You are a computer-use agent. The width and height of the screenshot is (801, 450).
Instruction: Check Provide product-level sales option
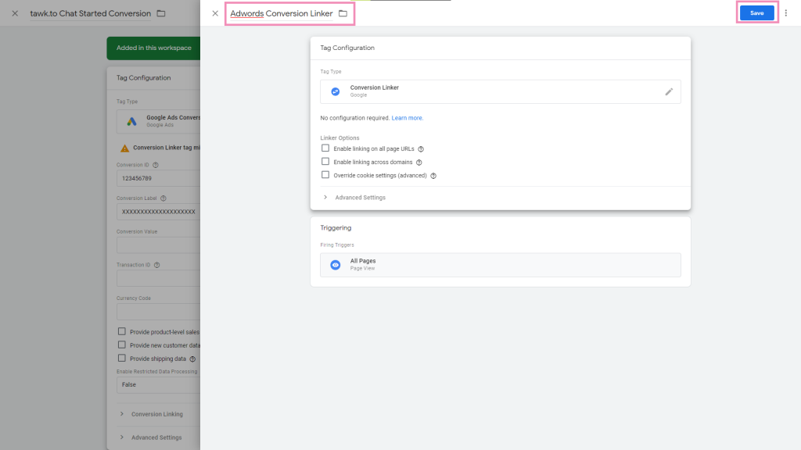pyautogui.click(x=121, y=331)
